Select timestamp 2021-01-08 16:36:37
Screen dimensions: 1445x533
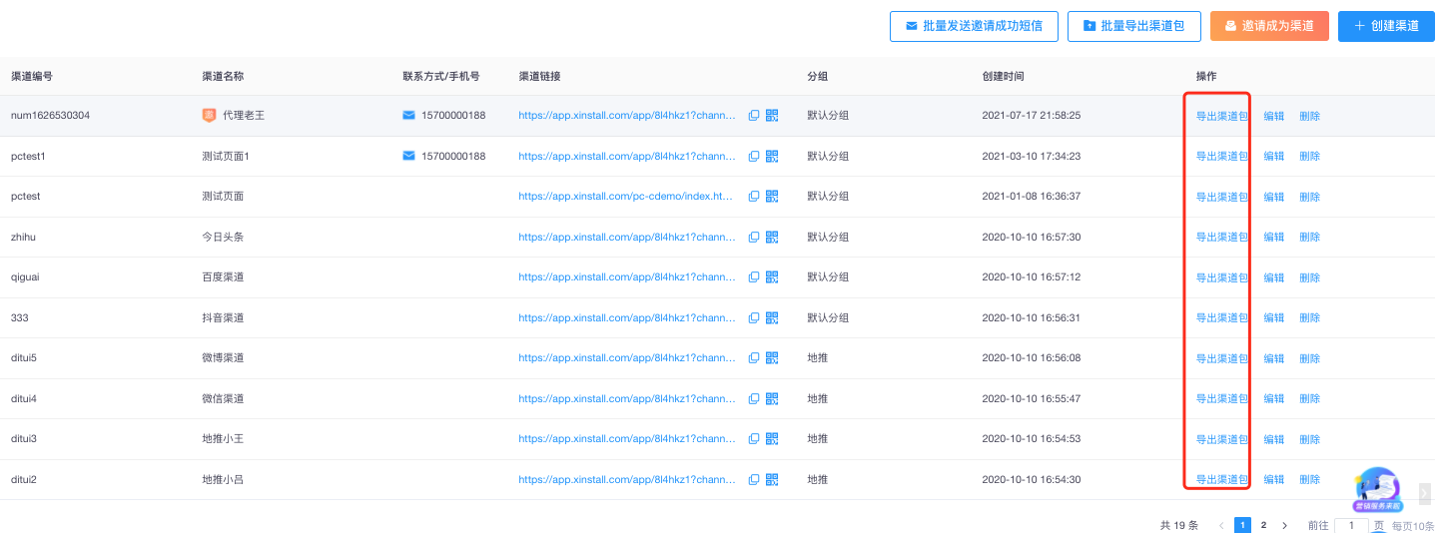(1032, 197)
